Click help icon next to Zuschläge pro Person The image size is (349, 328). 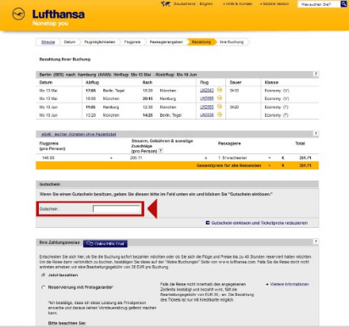tap(161, 151)
